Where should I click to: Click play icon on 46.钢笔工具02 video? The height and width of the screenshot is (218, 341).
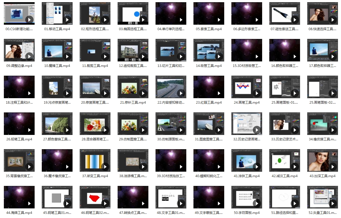coord(105,203)
